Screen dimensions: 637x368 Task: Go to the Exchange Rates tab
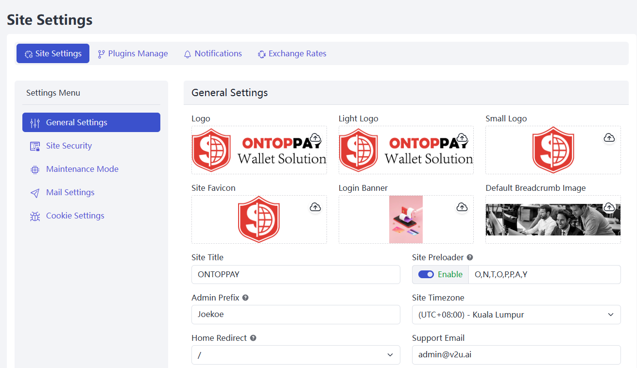click(x=292, y=53)
